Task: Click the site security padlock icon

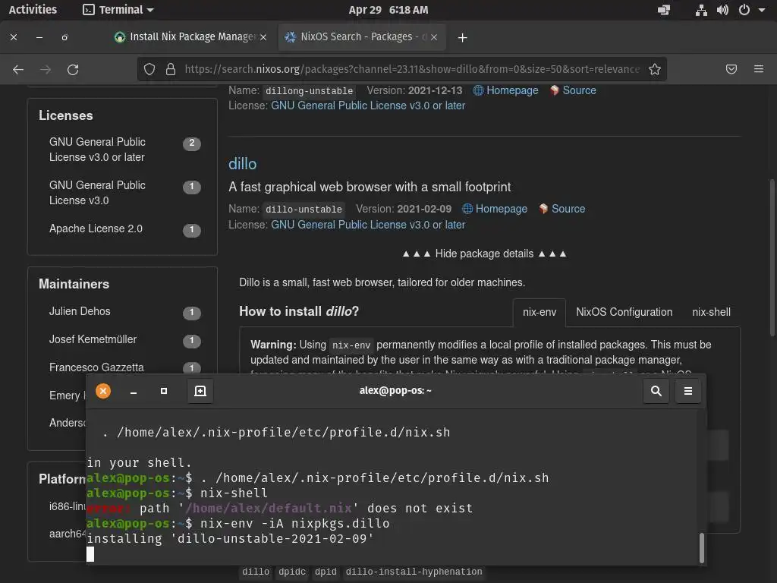Action: click(x=171, y=69)
